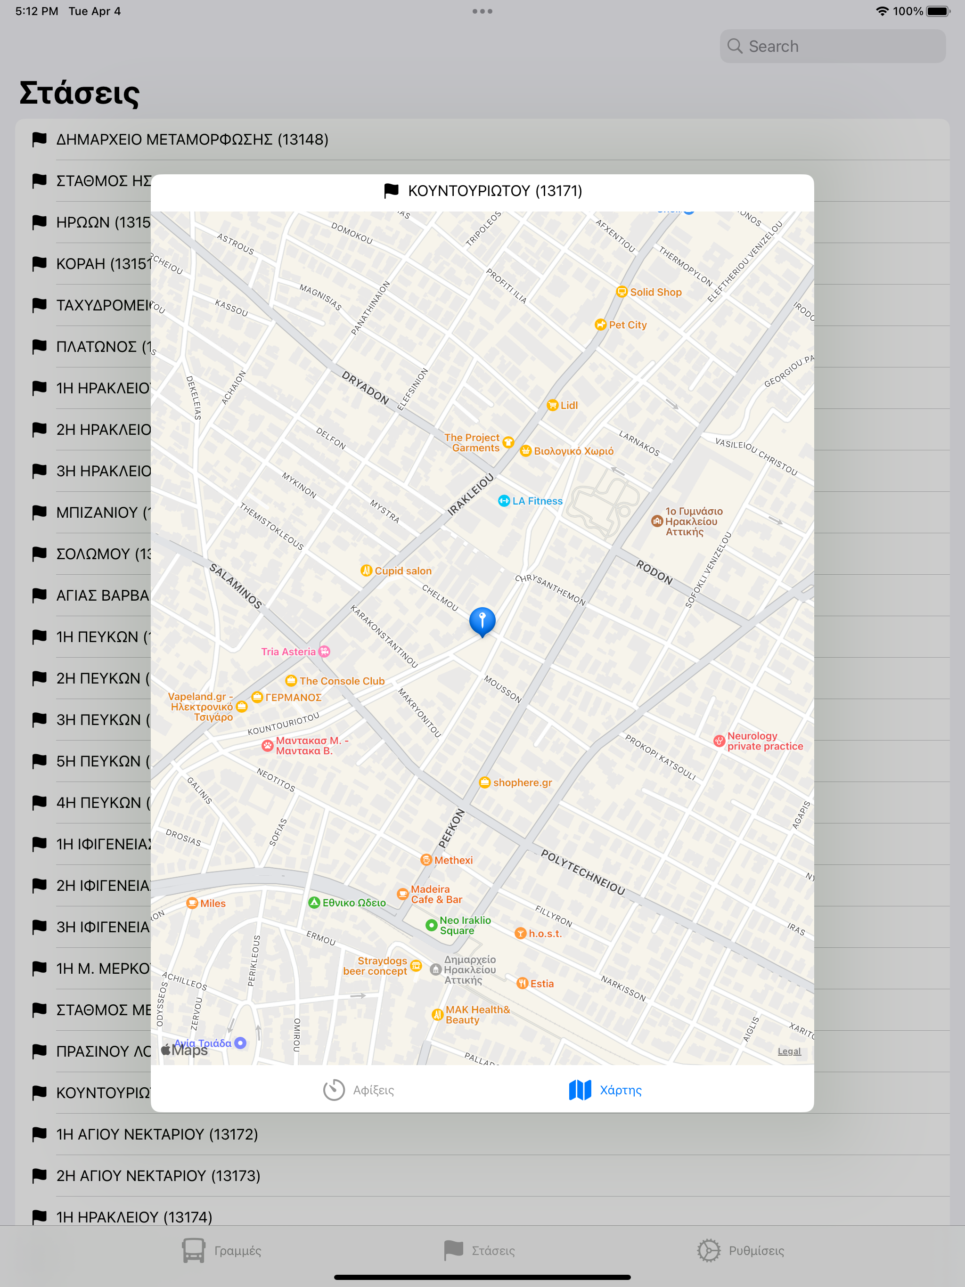Tap the battery status indicator

click(938, 11)
